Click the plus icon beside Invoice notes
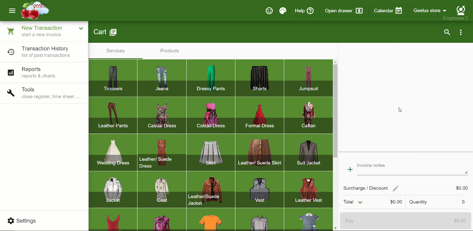The height and width of the screenshot is (231, 473). click(350, 169)
